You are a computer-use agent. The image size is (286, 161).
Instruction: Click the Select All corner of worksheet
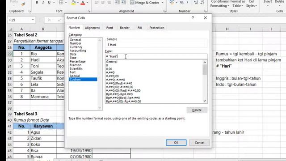coord(10,29)
